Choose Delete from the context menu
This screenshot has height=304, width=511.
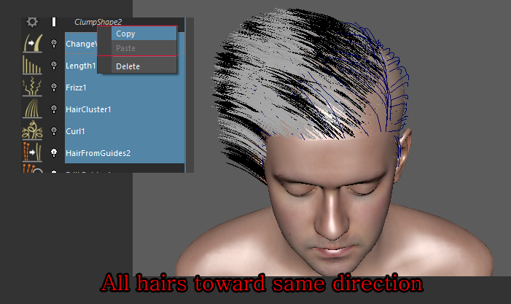(128, 66)
